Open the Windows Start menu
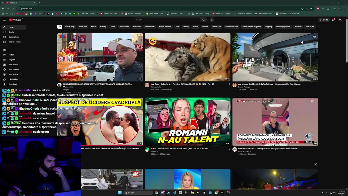The width and height of the screenshot is (348, 196). (120, 193)
